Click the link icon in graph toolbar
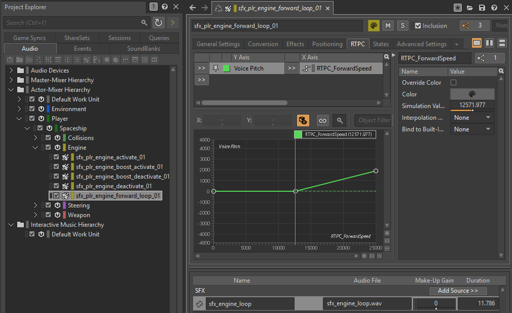Screen dimensions: 512x313 click(x=322, y=120)
